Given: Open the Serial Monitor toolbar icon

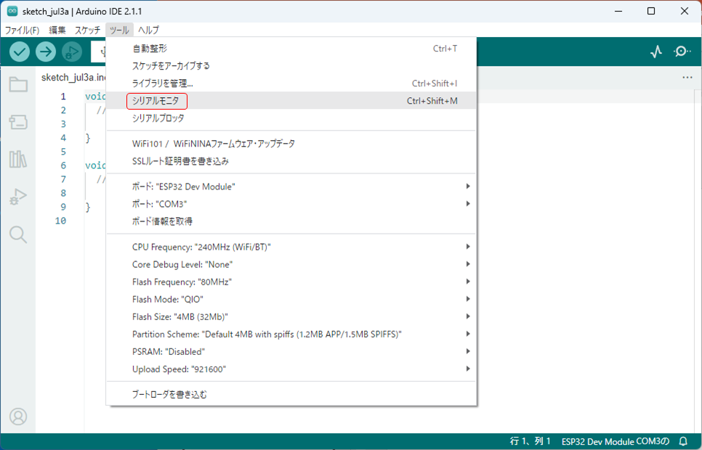Looking at the screenshot, I should (682, 52).
